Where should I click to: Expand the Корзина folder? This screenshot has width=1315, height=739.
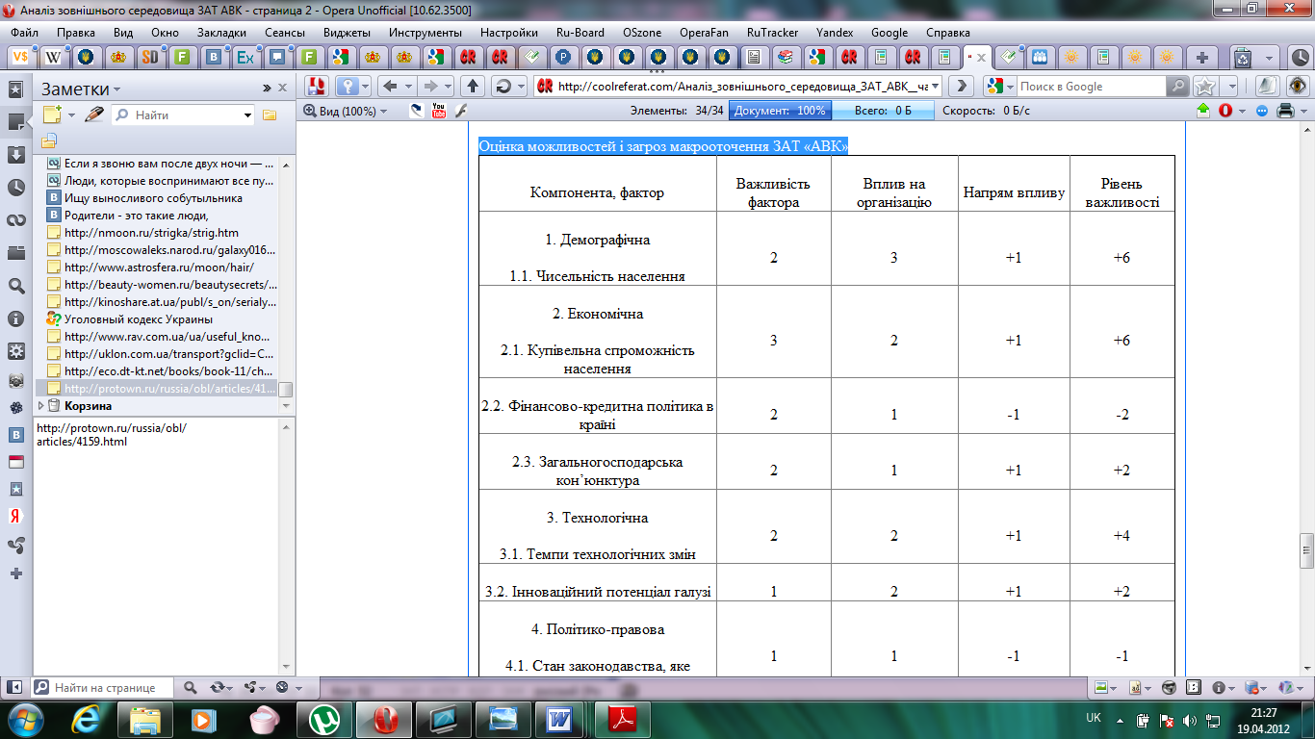[41, 406]
